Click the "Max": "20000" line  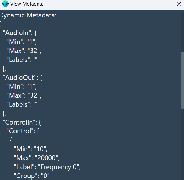[37, 158]
